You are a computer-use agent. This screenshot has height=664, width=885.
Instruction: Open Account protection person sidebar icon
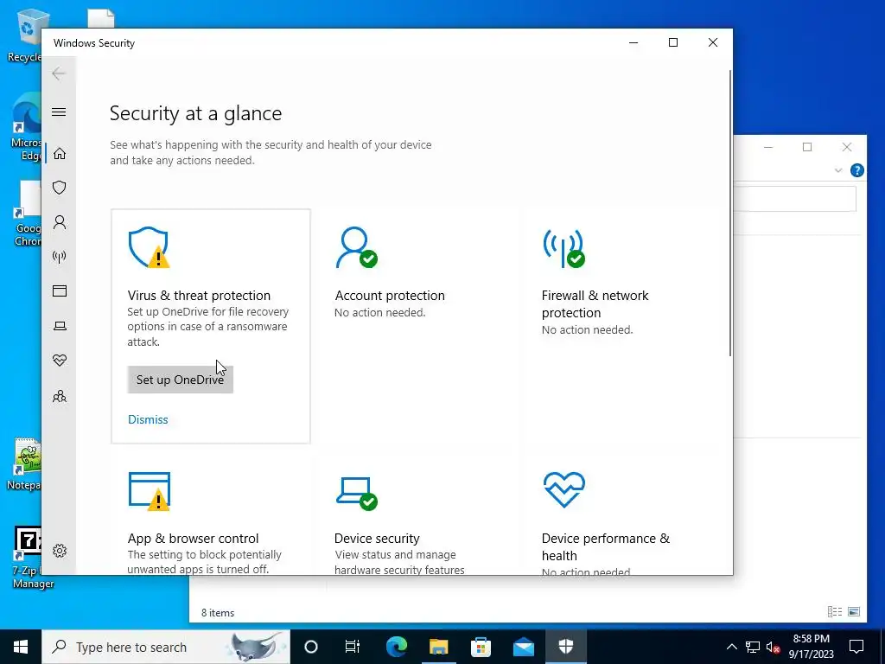point(60,222)
